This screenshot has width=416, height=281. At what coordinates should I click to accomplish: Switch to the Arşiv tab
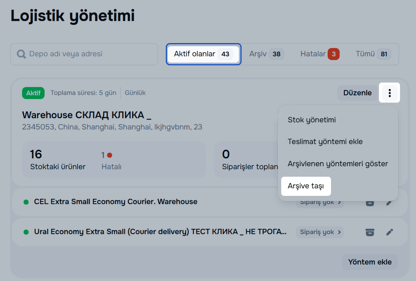tap(266, 54)
